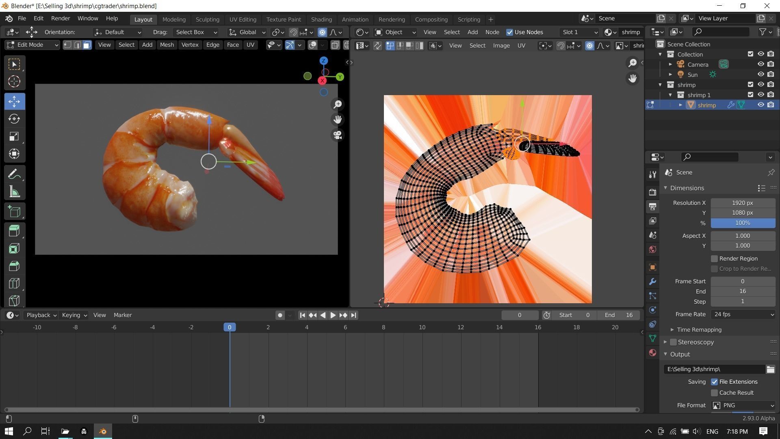Select the Extrude Region tool

coord(14,231)
